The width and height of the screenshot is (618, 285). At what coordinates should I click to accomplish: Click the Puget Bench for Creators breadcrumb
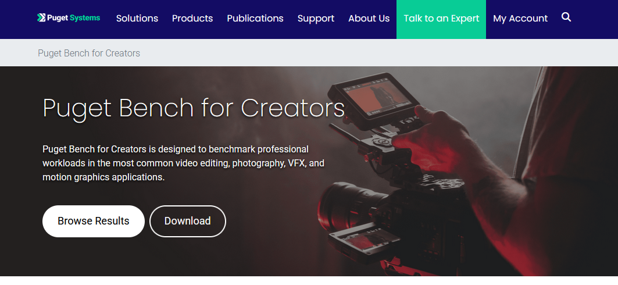coord(89,53)
